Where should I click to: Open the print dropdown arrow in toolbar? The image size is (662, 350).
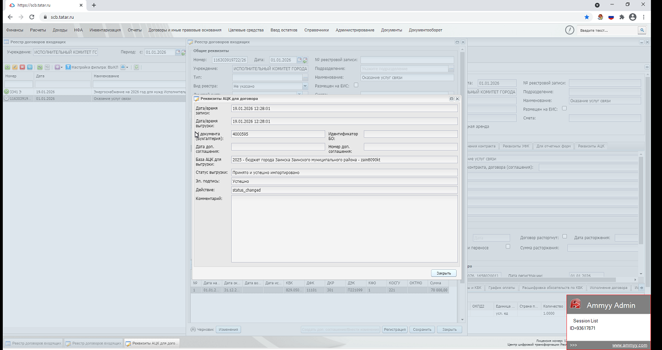click(128, 67)
